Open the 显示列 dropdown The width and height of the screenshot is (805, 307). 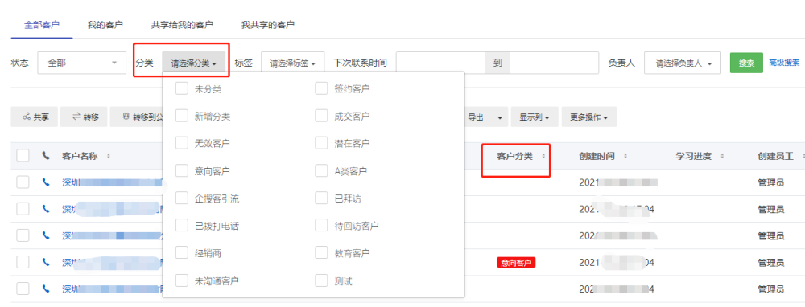535,117
